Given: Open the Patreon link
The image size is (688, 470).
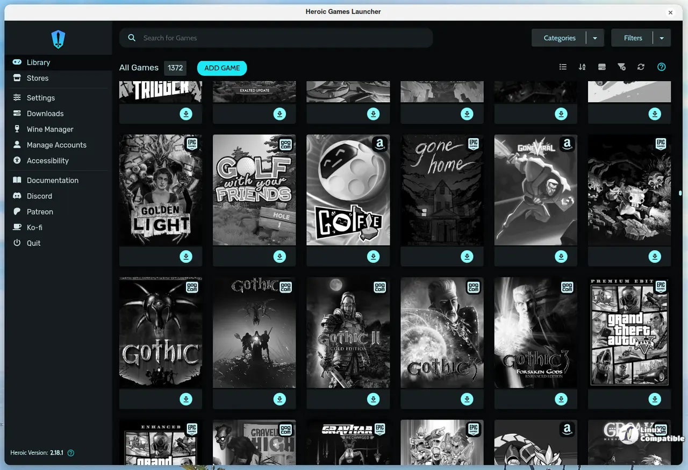Looking at the screenshot, I should pyautogui.click(x=40, y=212).
